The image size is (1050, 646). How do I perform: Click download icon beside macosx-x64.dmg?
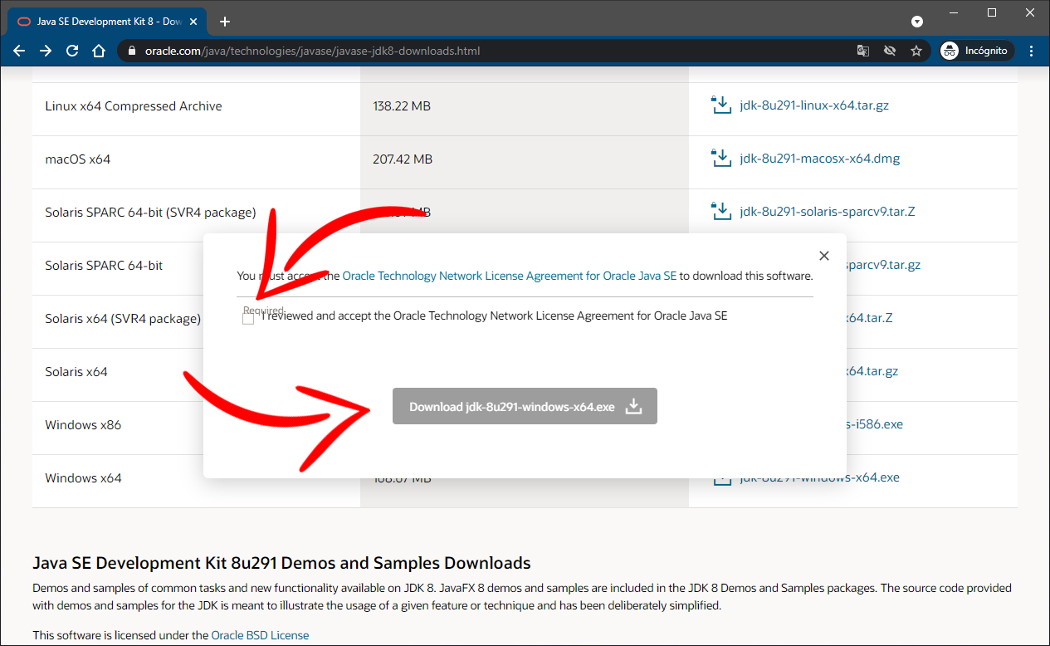tap(720, 158)
